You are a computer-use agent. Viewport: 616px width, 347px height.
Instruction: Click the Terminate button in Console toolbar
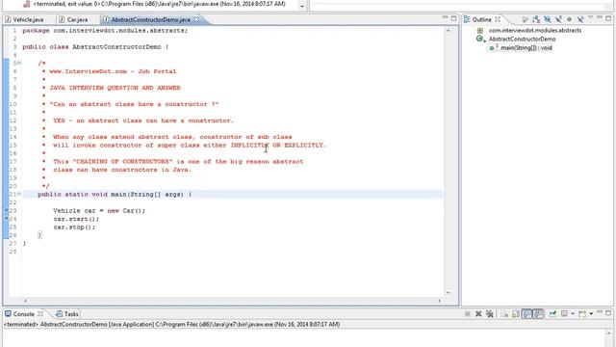pyautogui.click(x=467, y=313)
